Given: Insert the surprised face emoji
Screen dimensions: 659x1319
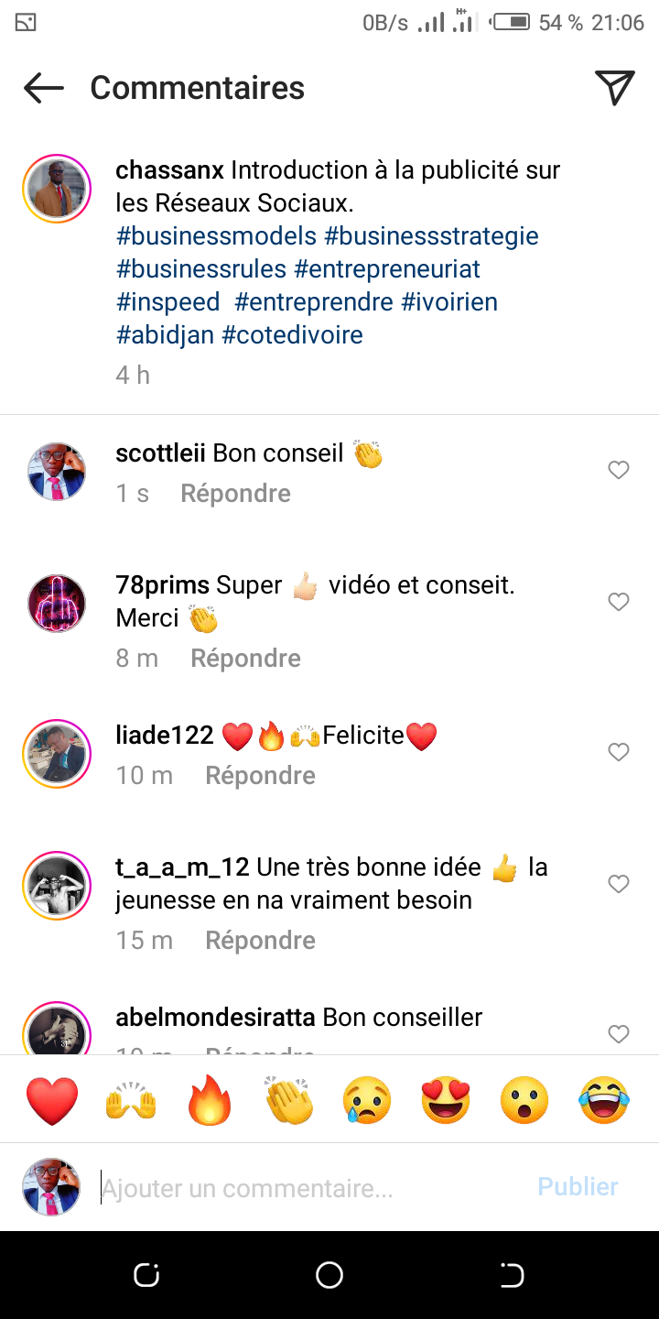Looking at the screenshot, I should coord(525,1100).
